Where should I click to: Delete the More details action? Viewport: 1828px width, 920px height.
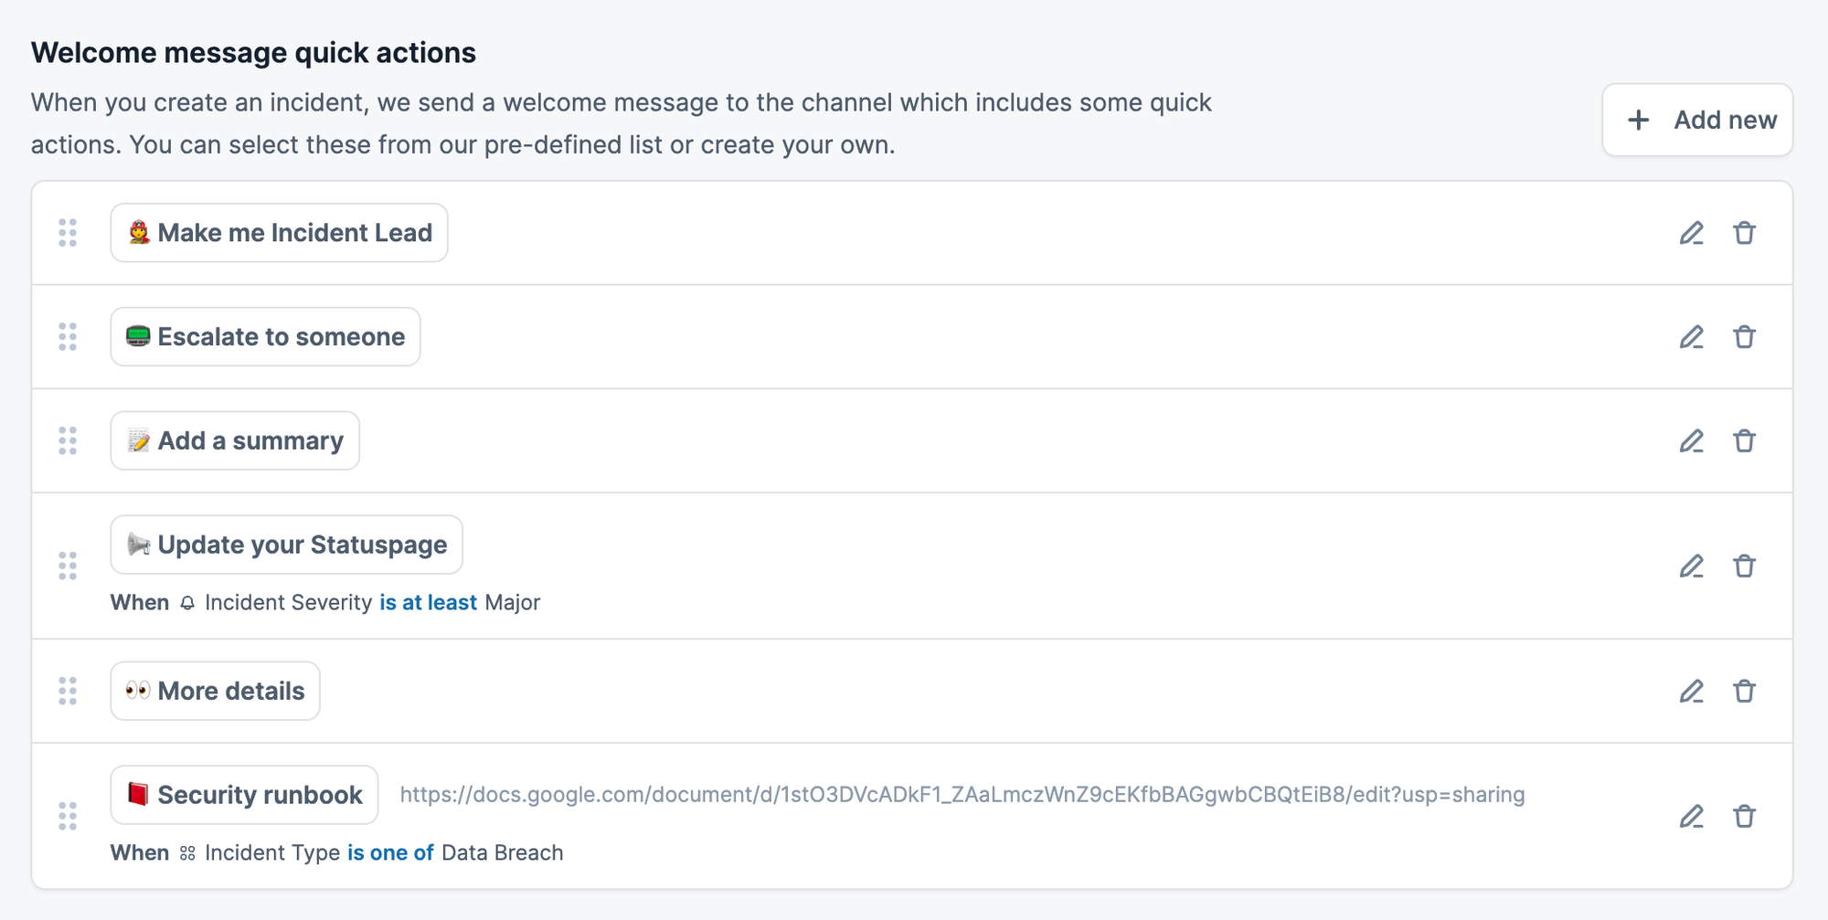coord(1744,692)
